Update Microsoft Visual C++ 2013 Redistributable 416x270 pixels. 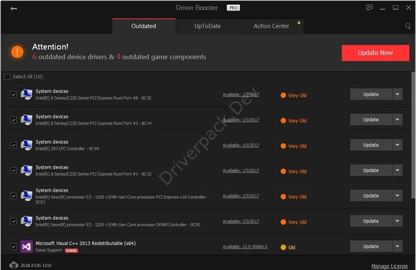(371, 247)
